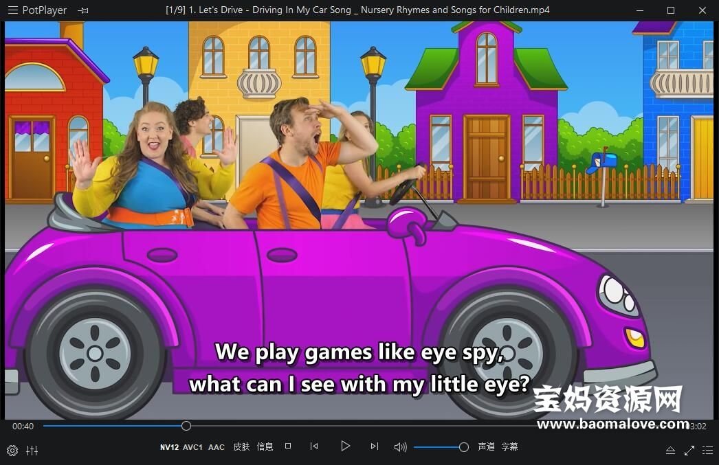Minimize the PotPlayer window

tap(640, 10)
